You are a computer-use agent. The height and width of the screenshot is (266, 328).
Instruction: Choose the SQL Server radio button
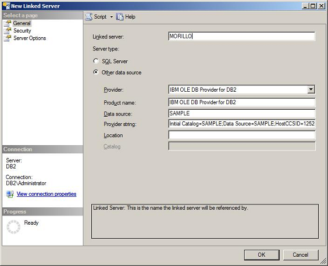pos(96,61)
